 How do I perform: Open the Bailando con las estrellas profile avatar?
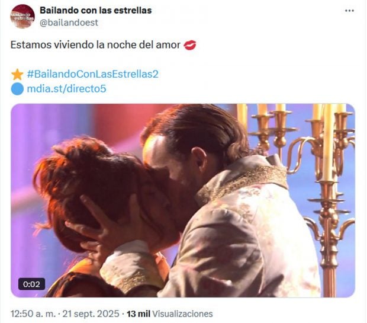(22, 16)
